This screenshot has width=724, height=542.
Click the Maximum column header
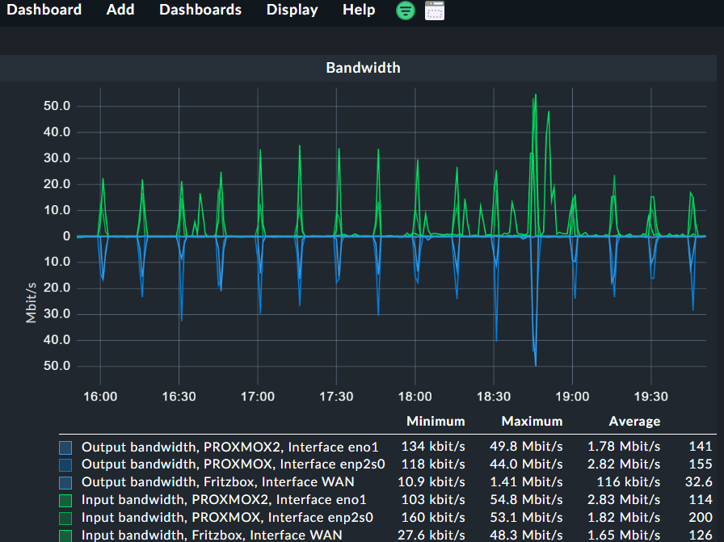click(532, 421)
